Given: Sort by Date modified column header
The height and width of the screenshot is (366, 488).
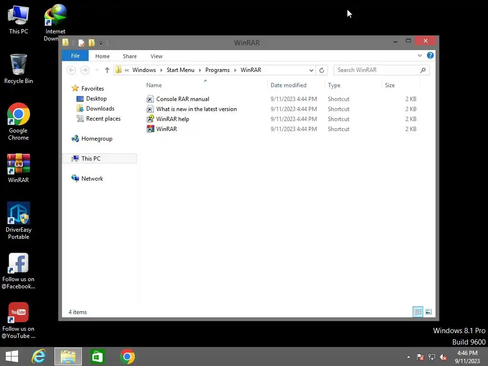Looking at the screenshot, I should pyautogui.click(x=288, y=85).
